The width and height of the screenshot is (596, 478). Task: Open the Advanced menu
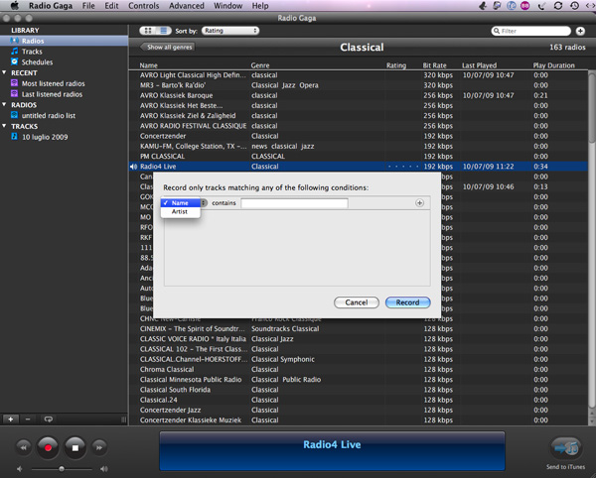pos(187,6)
